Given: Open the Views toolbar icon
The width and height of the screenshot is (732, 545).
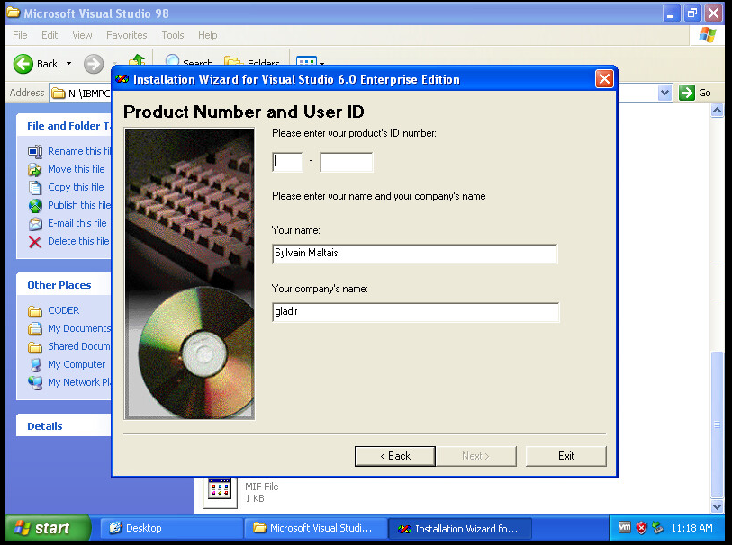Looking at the screenshot, I should coord(307,61).
